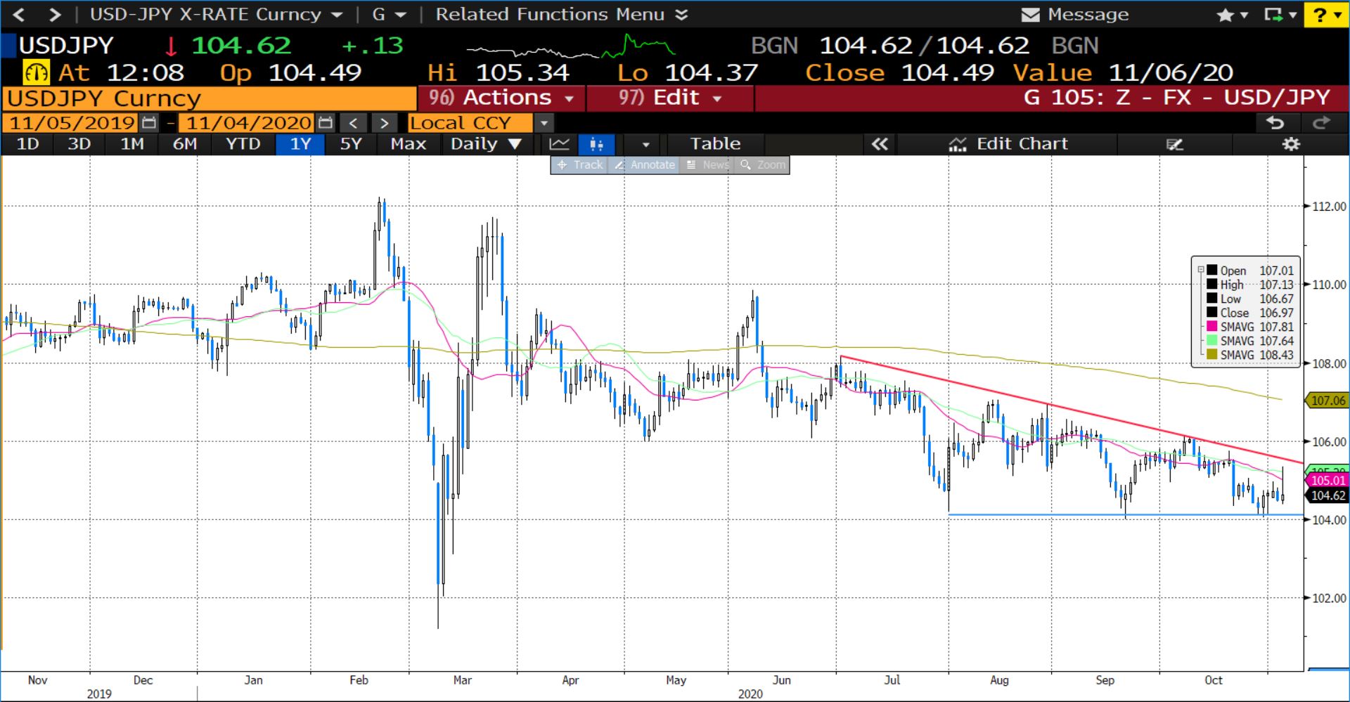The width and height of the screenshot is (1350, 702).
Task: Open the Table view button
Action: [x=715, y=144]
